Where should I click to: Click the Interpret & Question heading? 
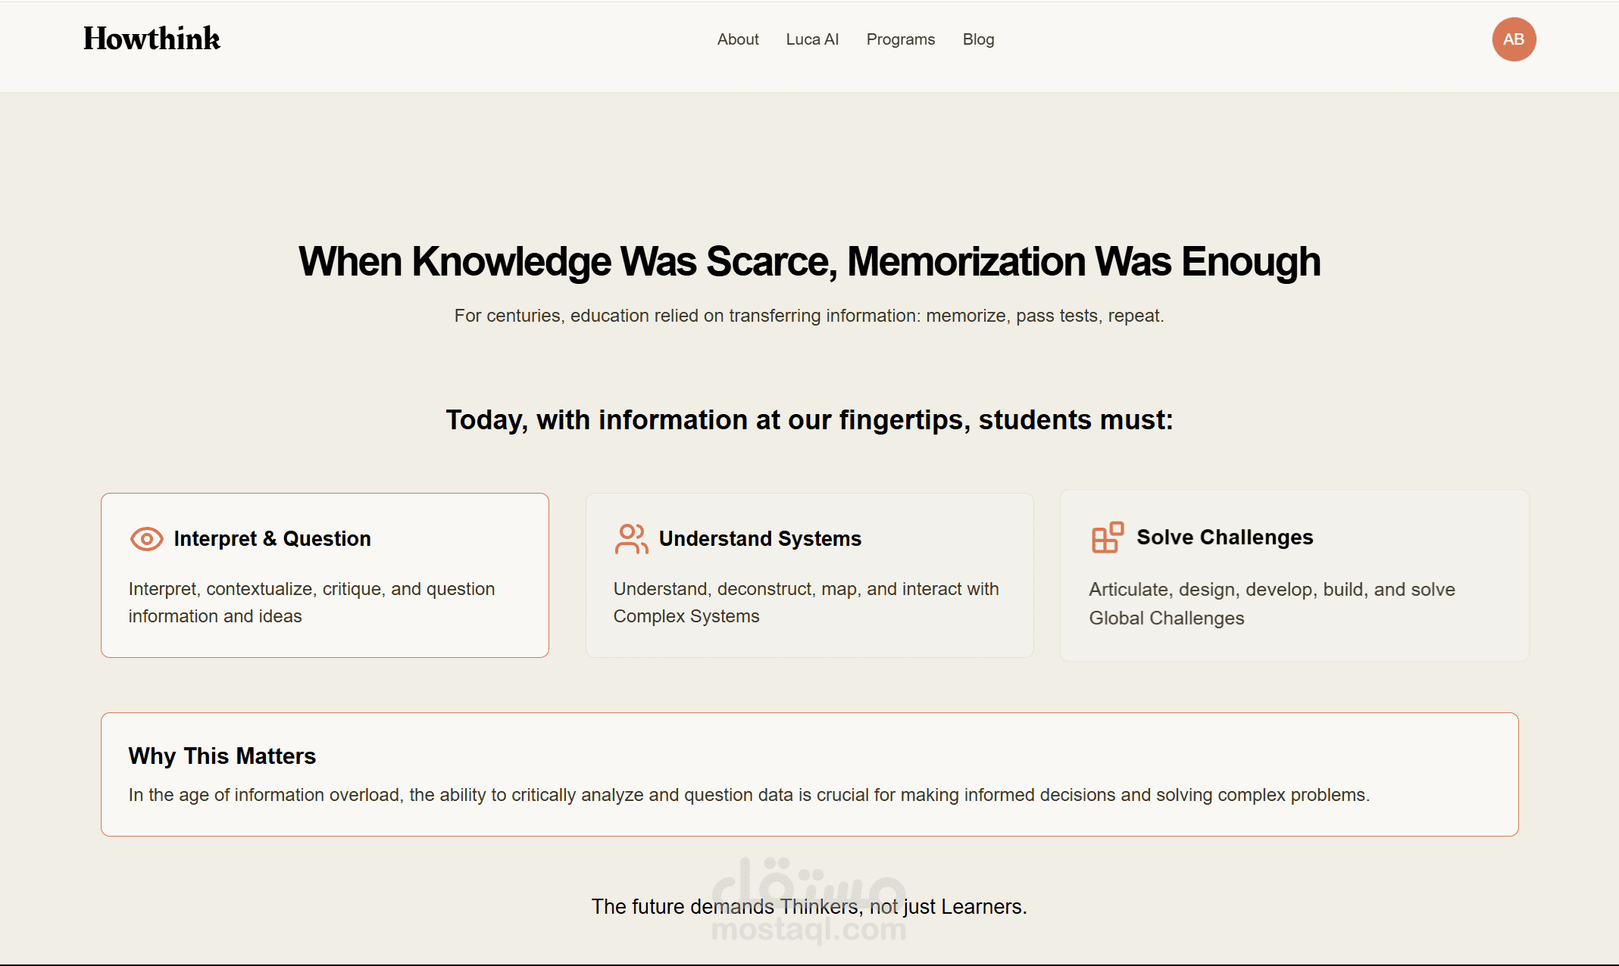tap(272, 539)
